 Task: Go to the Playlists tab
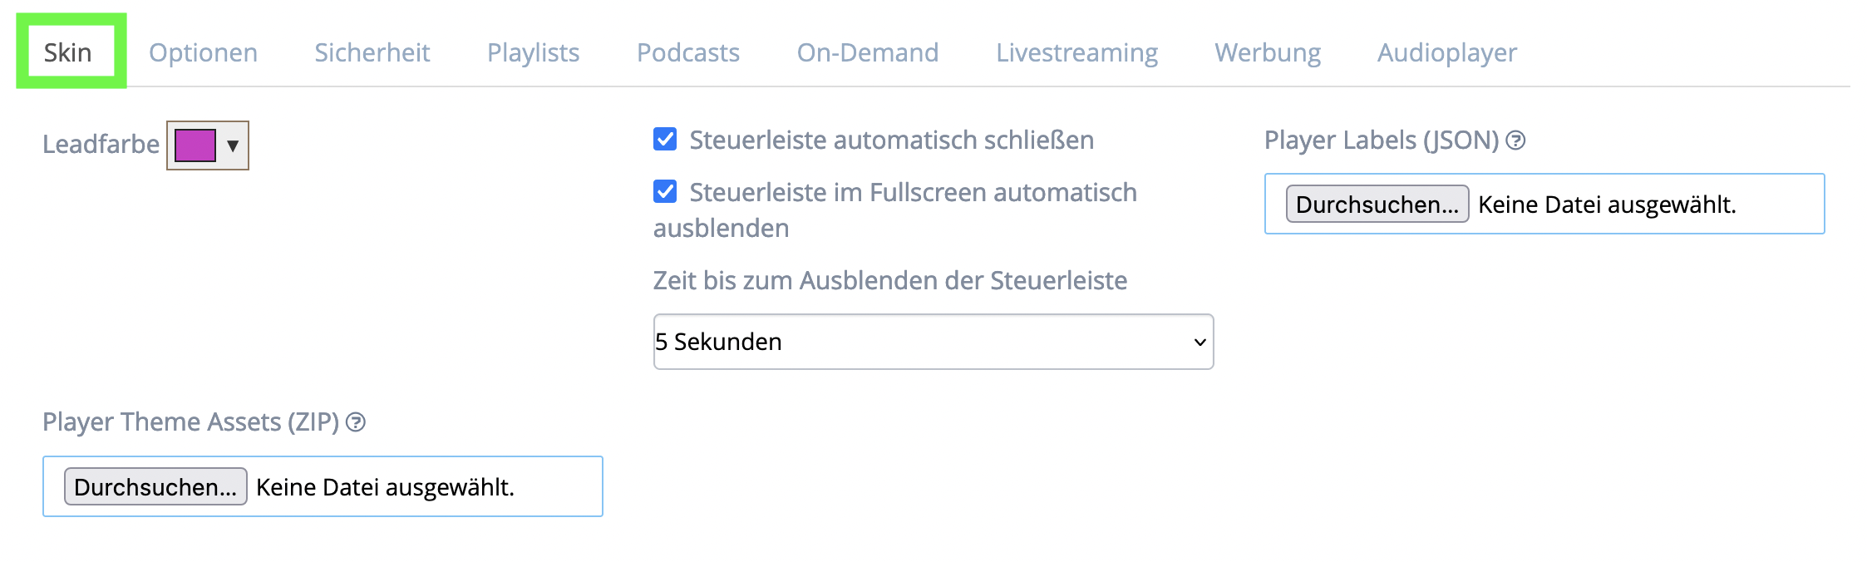pos(533,52)
